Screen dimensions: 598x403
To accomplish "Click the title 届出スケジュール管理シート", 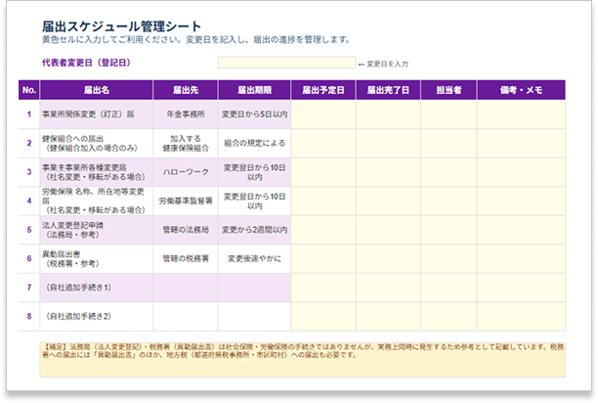I will point(121,26).
